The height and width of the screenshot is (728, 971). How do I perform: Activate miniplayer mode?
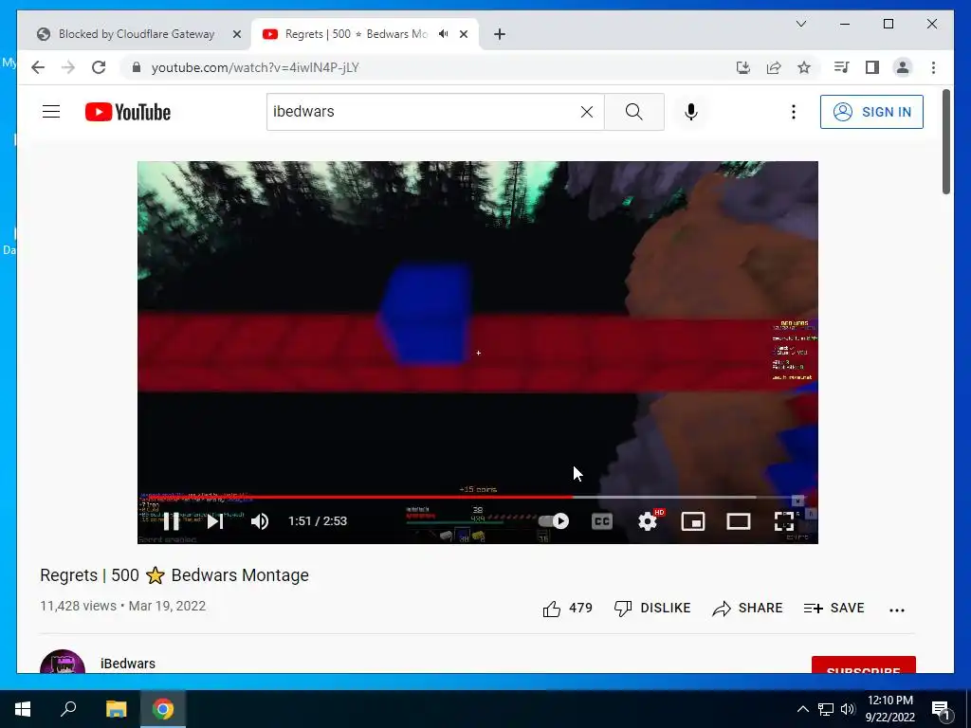(693, 521)
